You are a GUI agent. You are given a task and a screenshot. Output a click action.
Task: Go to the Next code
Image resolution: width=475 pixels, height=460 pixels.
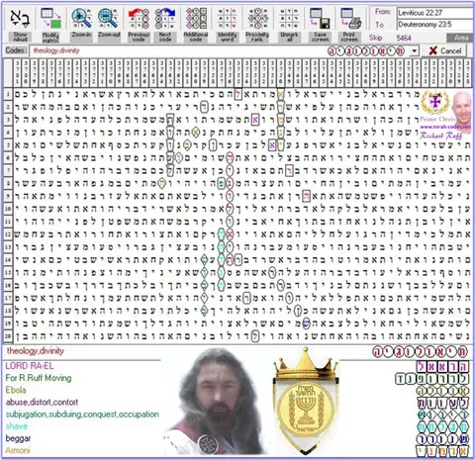165,25
